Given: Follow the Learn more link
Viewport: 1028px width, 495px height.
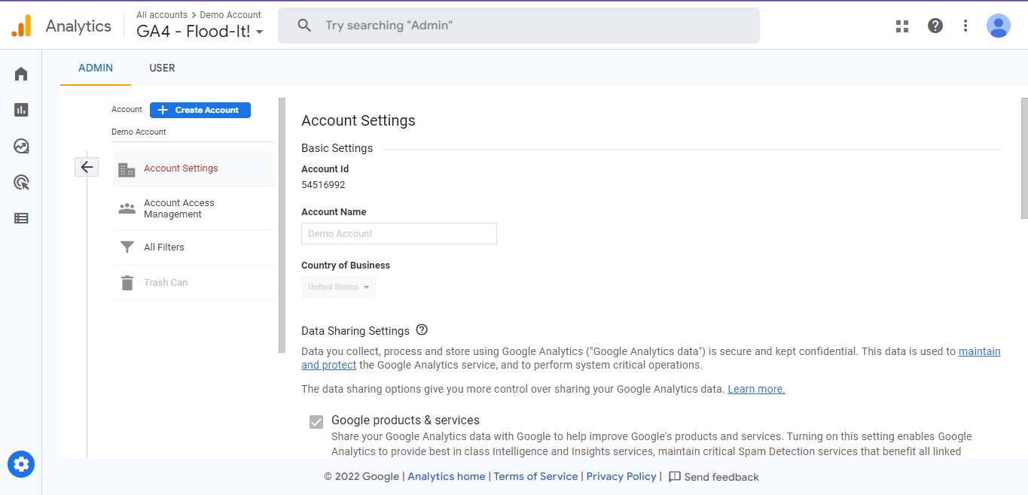Looking at the screenshot, I should 756,389.
